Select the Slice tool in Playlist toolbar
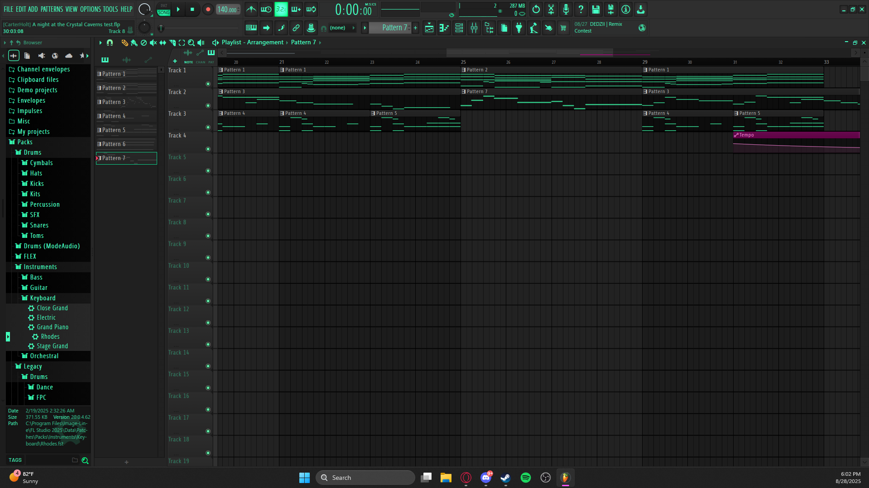The width and height of the screenshot is (869, 488). coord(172,43)
